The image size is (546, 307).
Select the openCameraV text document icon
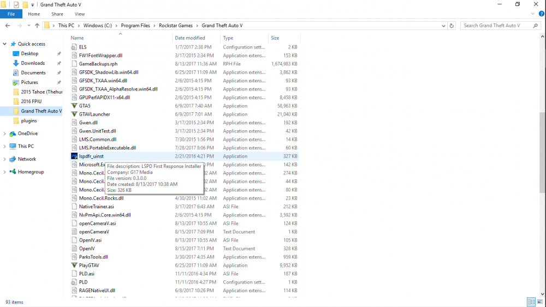tap(74, 232)
